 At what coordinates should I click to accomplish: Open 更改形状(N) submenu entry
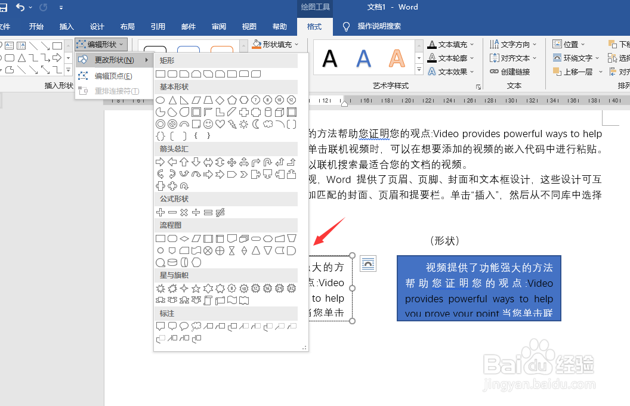(115, 60)
